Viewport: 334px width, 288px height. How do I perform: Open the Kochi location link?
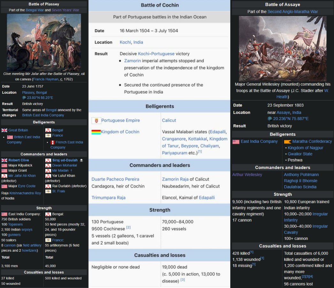coord(125,42)
